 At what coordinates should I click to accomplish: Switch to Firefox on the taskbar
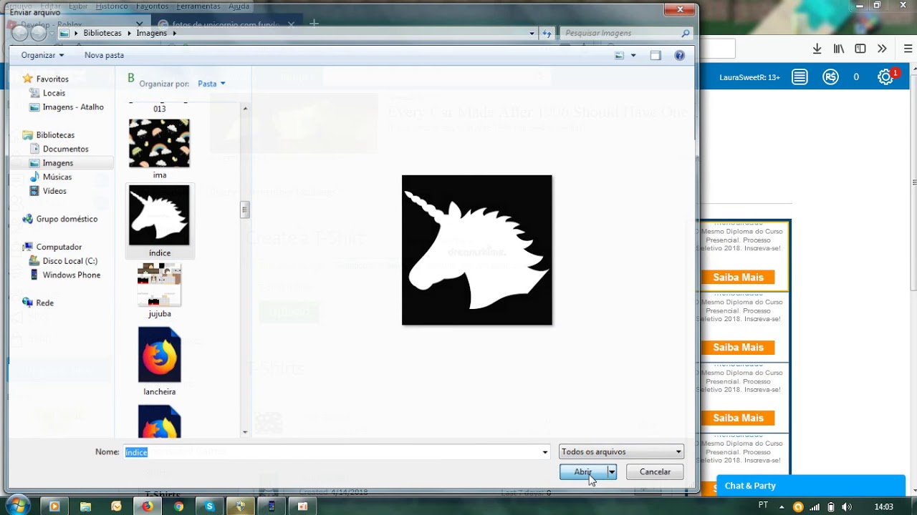point(147,506)
